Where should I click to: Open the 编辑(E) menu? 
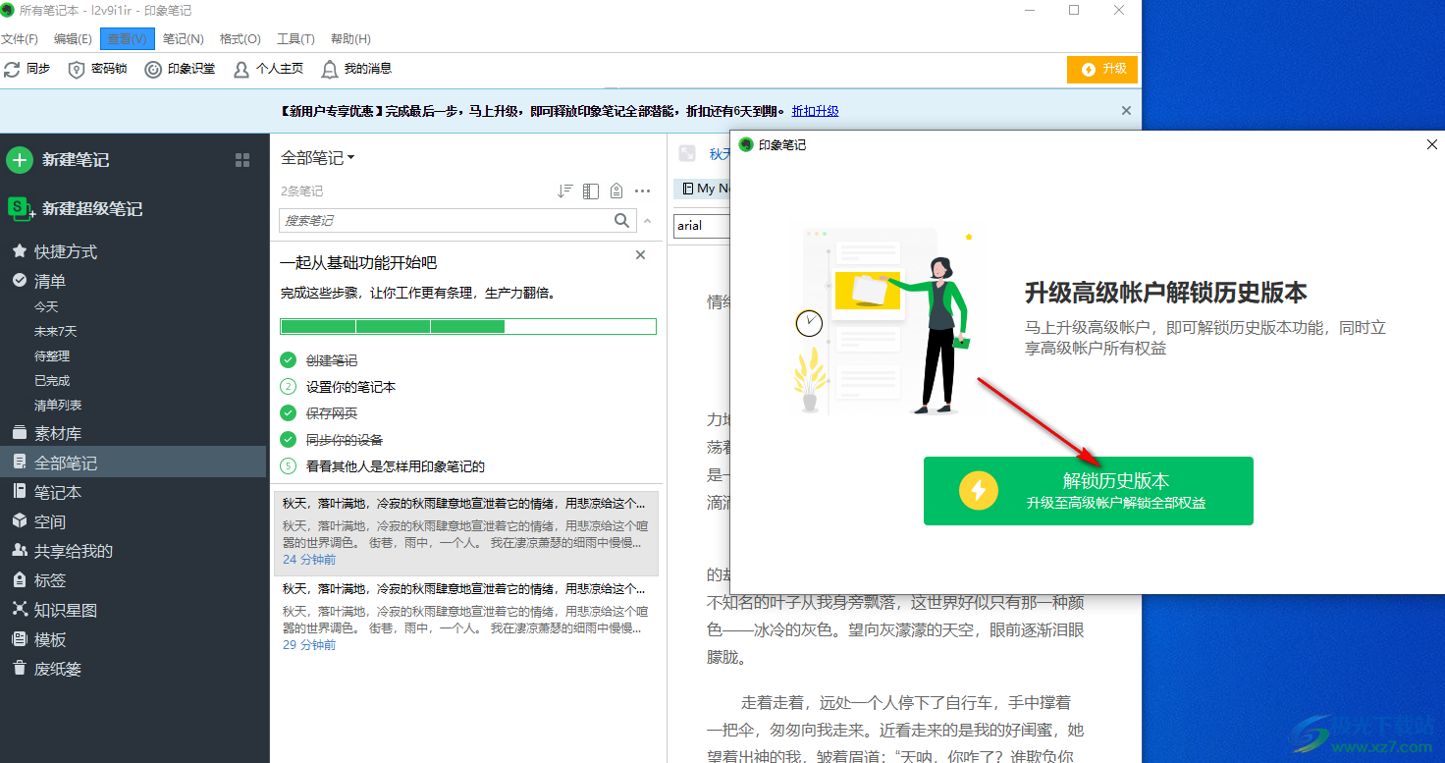coord(73,39)
